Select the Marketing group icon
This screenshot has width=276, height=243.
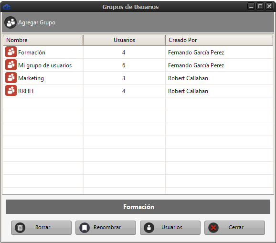click(11, 78)
